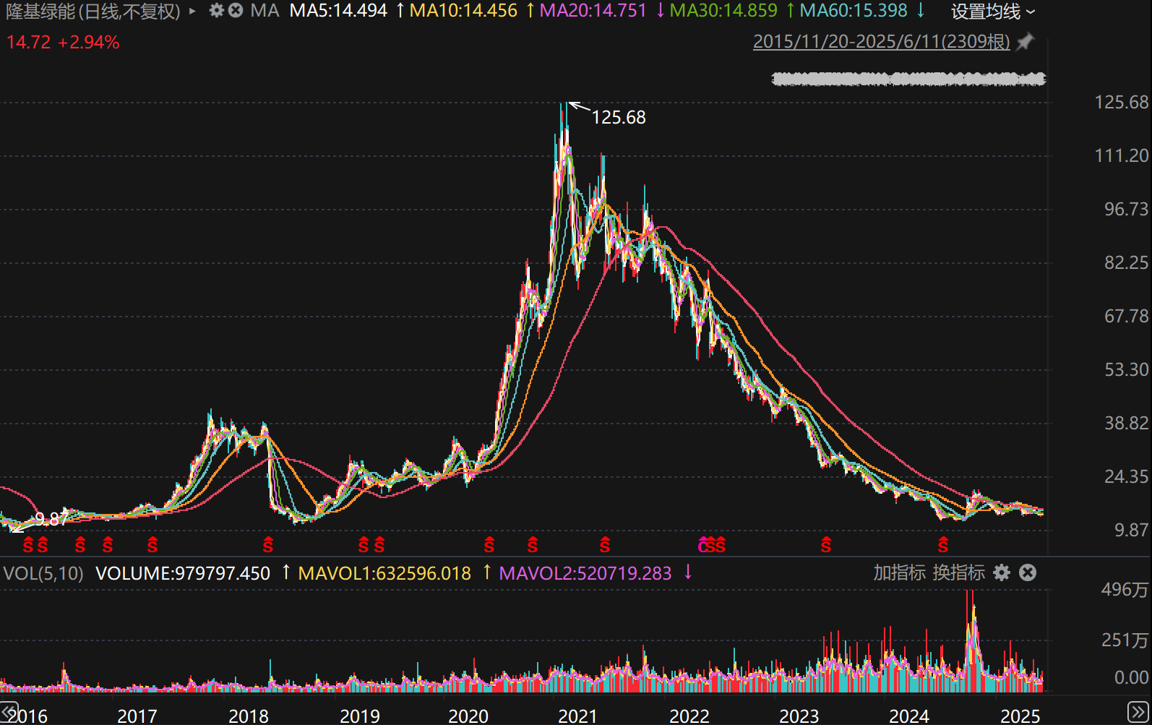Select the MA20 moving average label
Image resolution: width=1152 pixels, height=725 pixels.
[593, 11]
